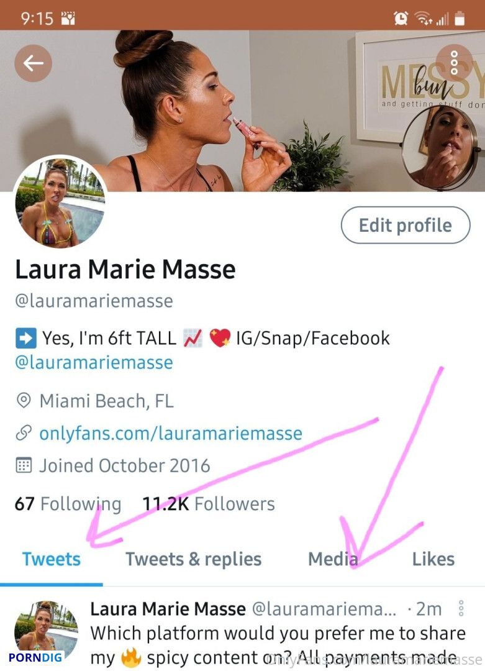Open the Likes tab

click(x=433, y=559)
